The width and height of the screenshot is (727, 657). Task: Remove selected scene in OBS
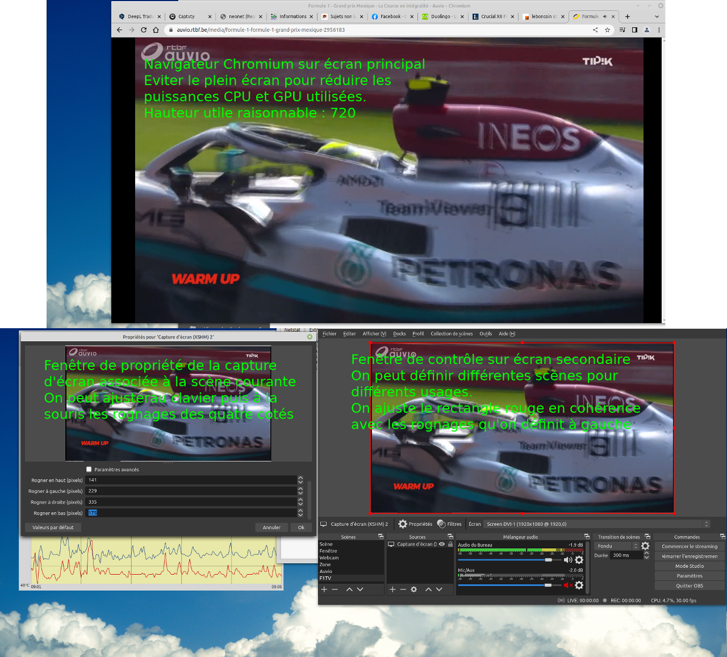[x=335, y=589]
